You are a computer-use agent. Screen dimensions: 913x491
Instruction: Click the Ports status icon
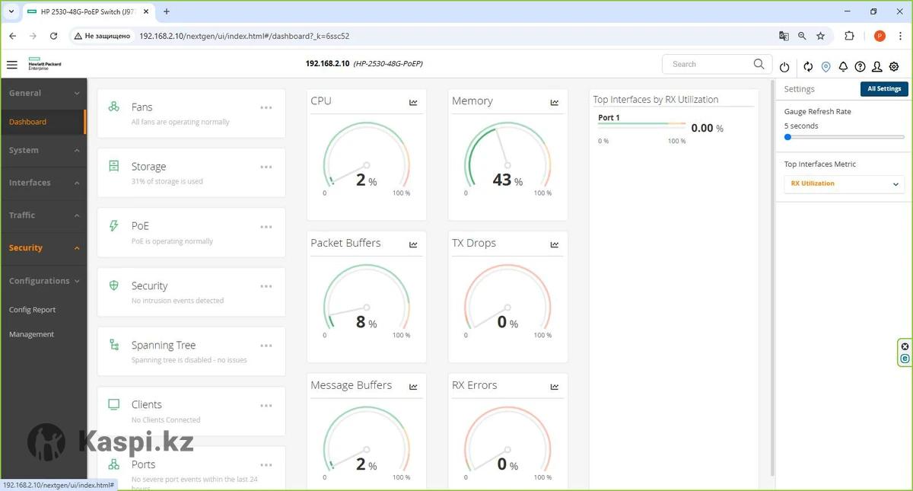tap(114, 464)
